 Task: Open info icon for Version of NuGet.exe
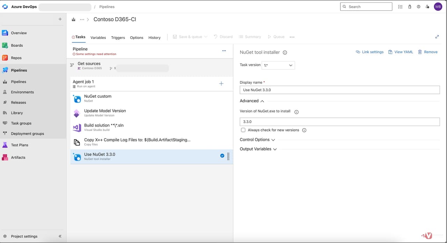(x=296, y=112)
